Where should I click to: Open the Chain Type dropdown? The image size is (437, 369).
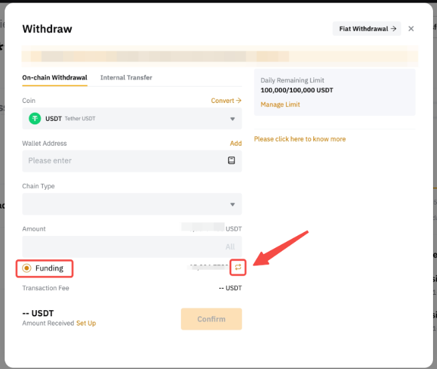[132, 204]
